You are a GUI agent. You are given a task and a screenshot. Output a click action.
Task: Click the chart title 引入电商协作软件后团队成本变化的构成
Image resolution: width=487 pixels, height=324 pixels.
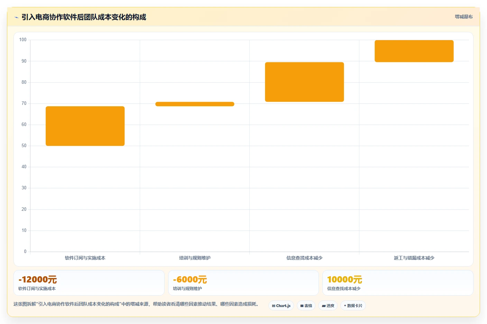point(84,17)
